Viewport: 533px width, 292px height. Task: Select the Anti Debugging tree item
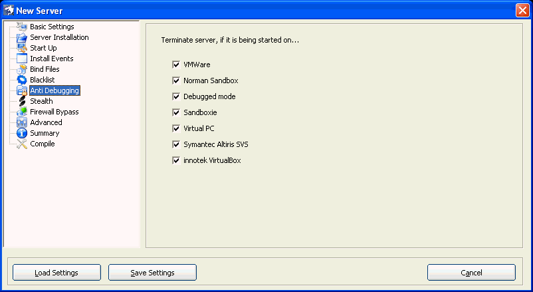tap(54, 90)
